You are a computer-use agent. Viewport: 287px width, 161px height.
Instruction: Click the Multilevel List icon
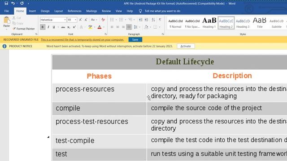(130, 20)
